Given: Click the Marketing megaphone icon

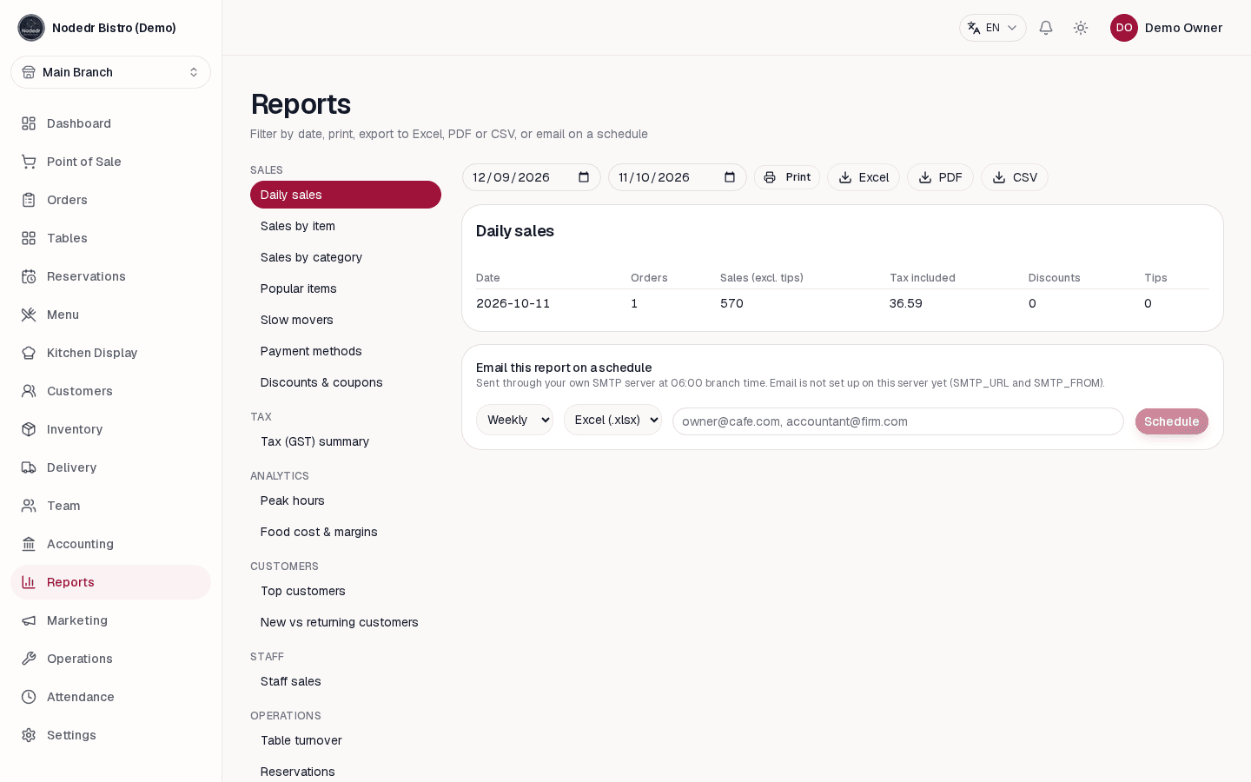Looking at the screenshot, I should pos(29,620).
